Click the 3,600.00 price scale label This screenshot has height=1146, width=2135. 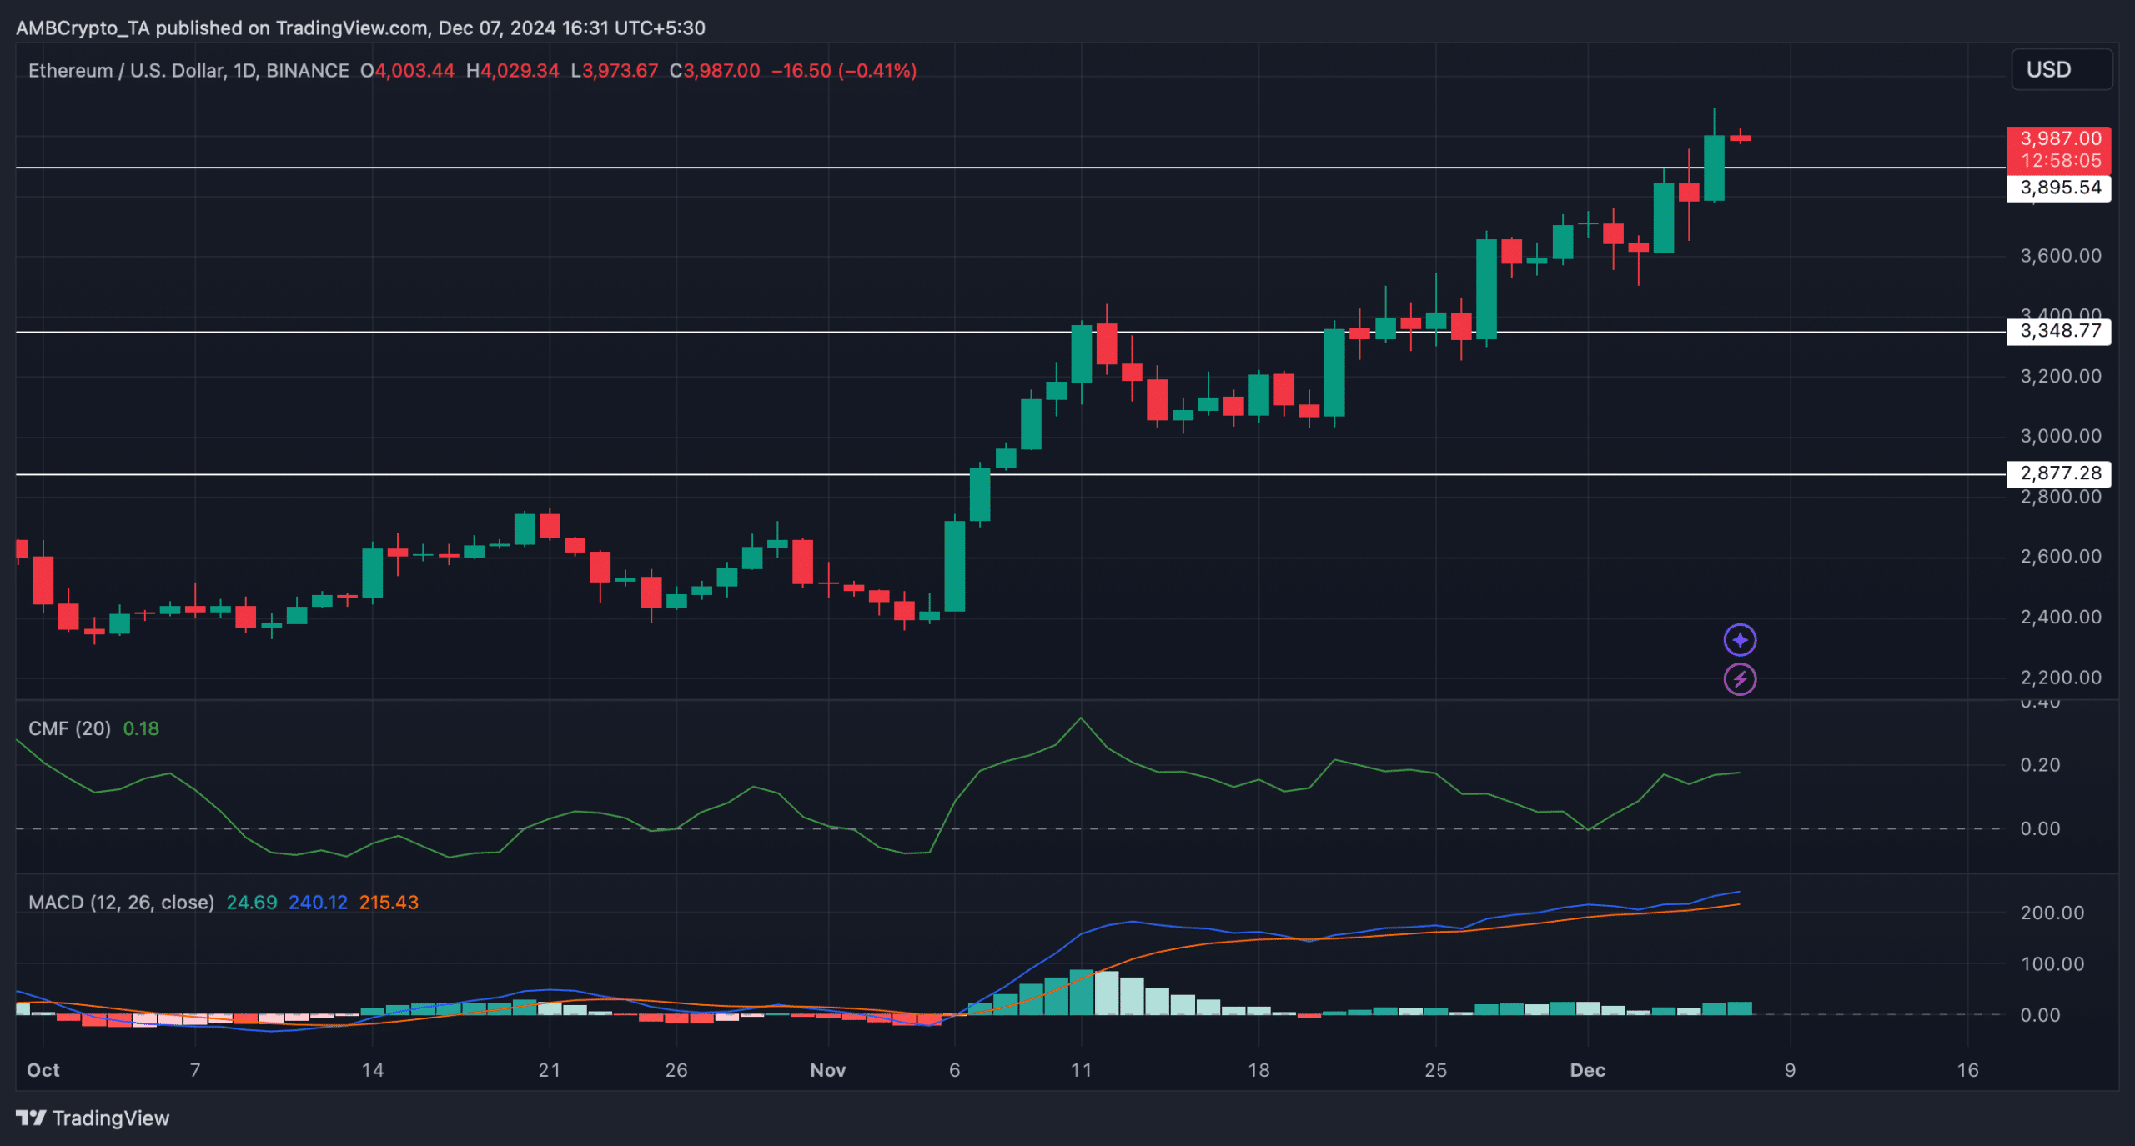pos(2060,256)
